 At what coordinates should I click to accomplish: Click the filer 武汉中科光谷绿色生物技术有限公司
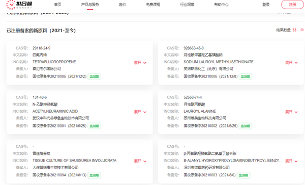pos(60,118)
